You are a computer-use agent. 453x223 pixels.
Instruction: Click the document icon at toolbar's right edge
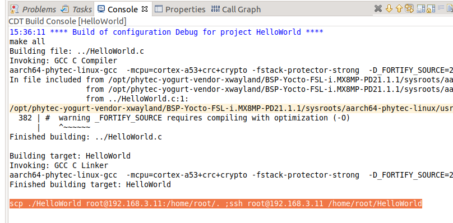click(450, 8)
